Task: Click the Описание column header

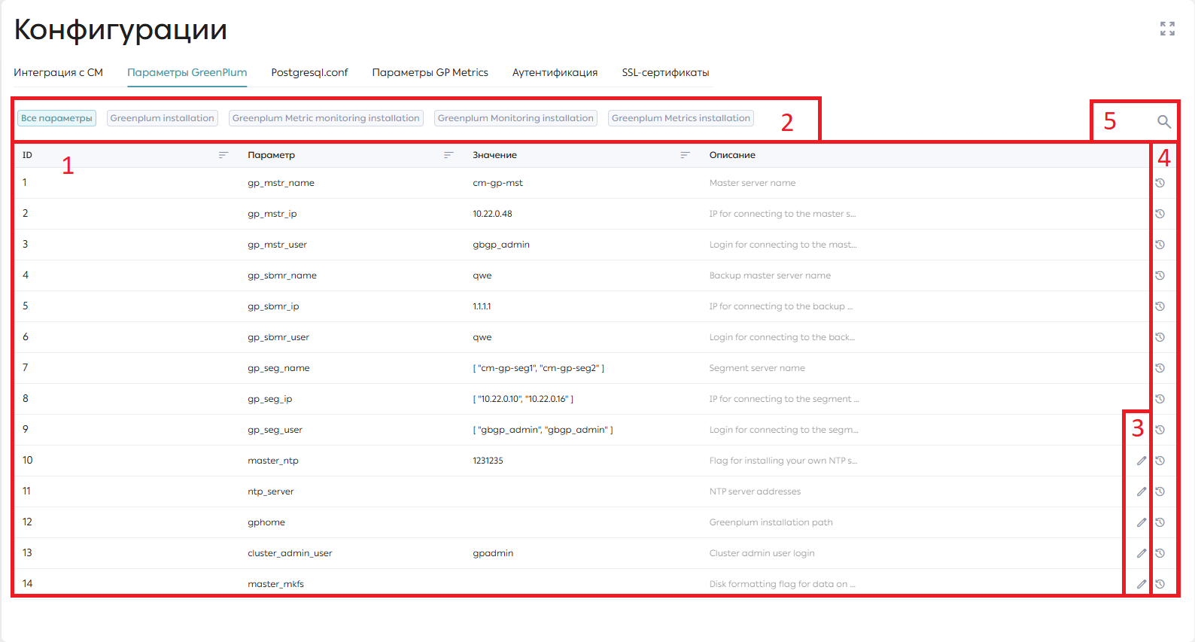Action: pyautogui.click(x=732, y=155)
